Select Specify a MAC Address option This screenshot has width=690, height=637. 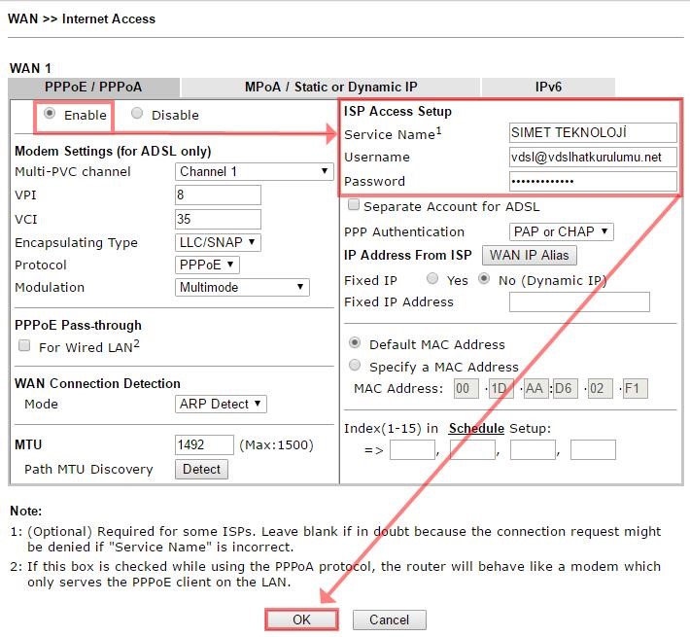click(355, 366)
